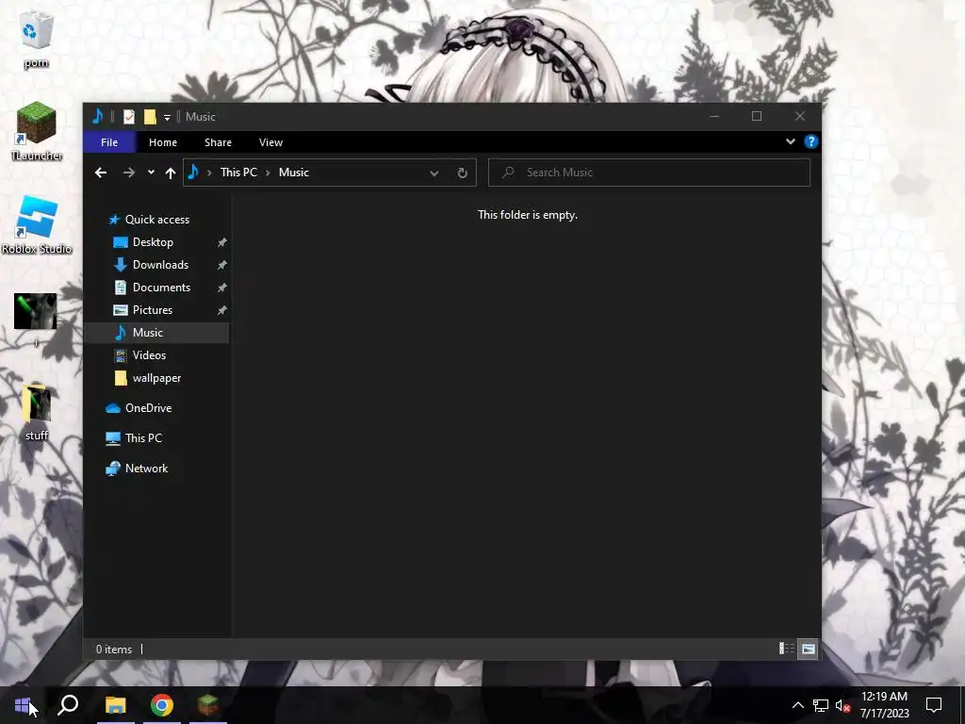The width and height of the screenshot is (965, 724).
Task: Click the New folder quick access toolbar icon
Action: click(x=150, y=116)
